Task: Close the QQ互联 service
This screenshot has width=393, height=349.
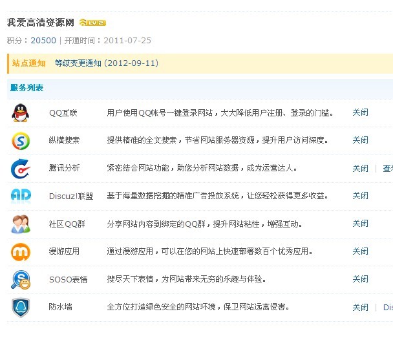Action: tap(360, 112)
